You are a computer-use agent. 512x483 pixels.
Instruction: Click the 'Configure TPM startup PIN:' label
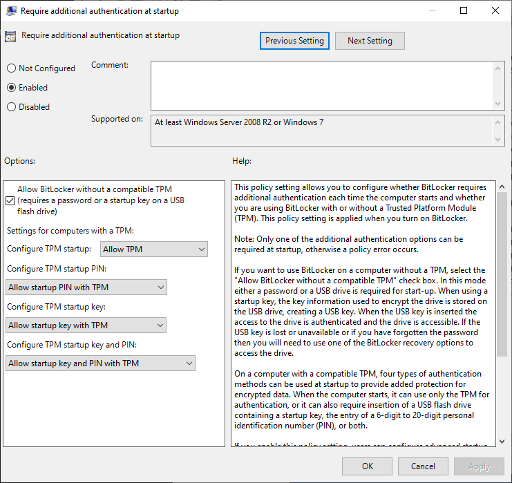coord(57,269)
